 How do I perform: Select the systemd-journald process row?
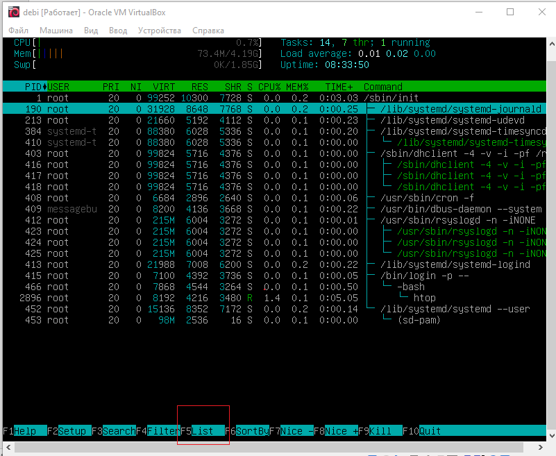274,109
